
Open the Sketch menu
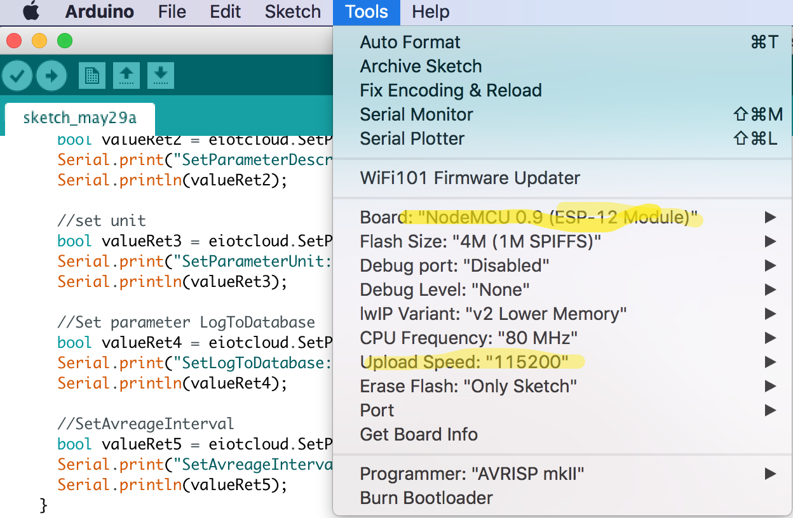(293, 12)
